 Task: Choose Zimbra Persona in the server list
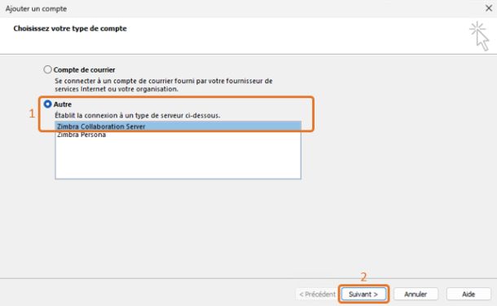[x=178, y=135]
